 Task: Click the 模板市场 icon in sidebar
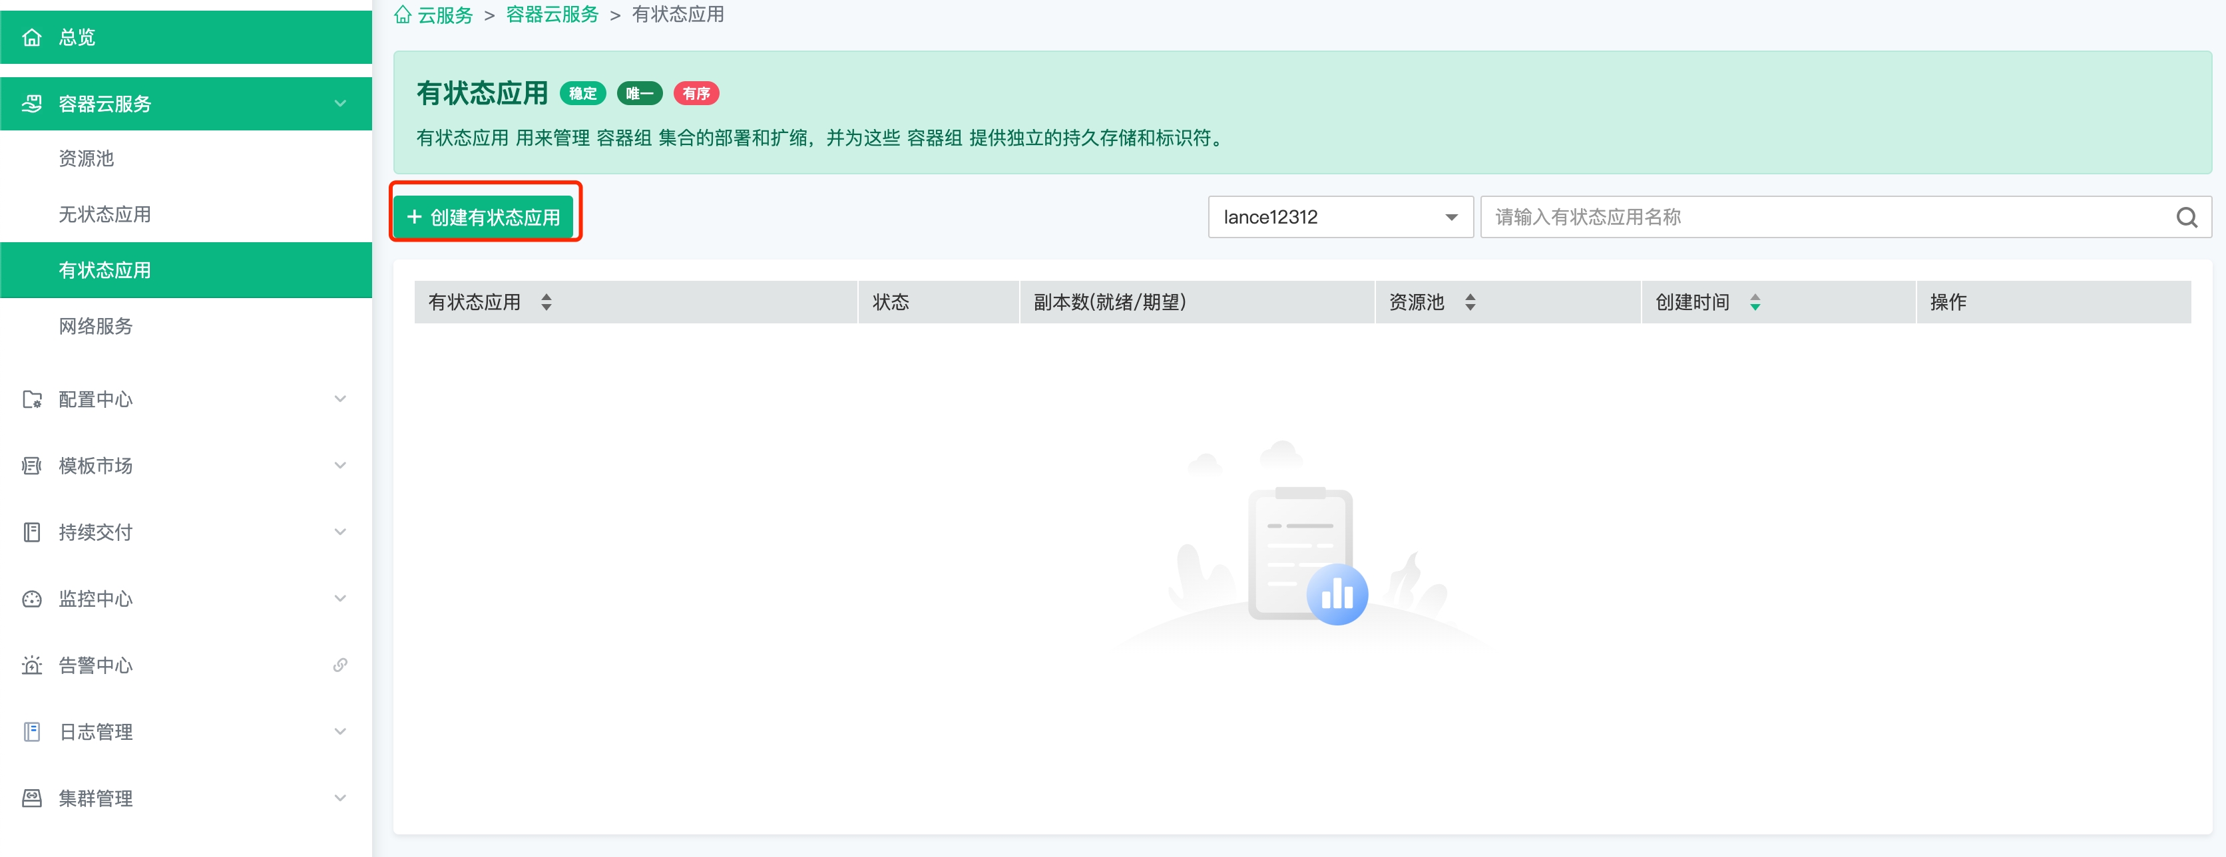pos(32,466)
